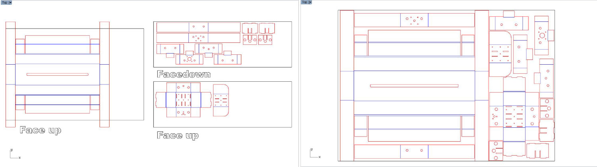Click the Top label of right viewport
The width and height of the screenshot is (597, 167).
tap(304, 2)
